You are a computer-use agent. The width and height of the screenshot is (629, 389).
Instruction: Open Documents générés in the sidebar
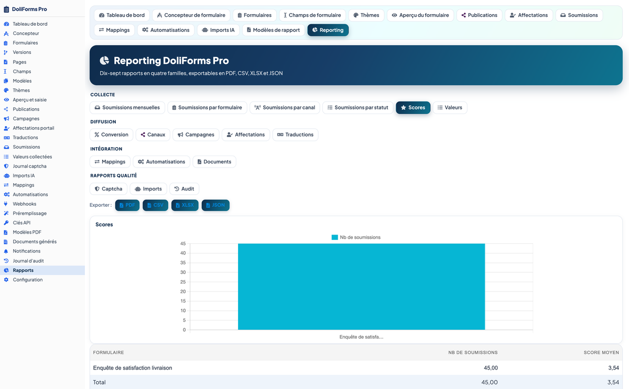(x=42, y=242)
